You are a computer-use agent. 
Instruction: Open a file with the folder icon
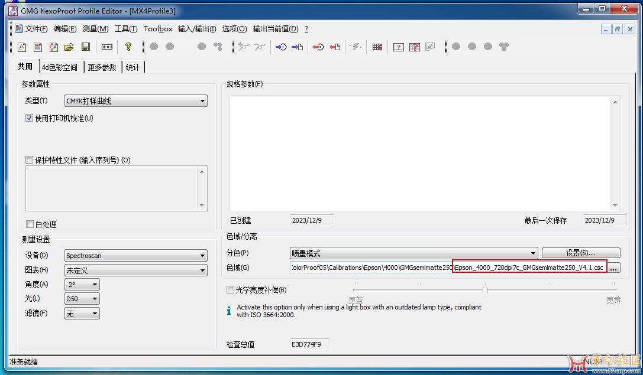[x=69, y=47]
